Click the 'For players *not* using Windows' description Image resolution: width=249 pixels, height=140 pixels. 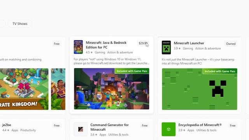pos(112,61)
